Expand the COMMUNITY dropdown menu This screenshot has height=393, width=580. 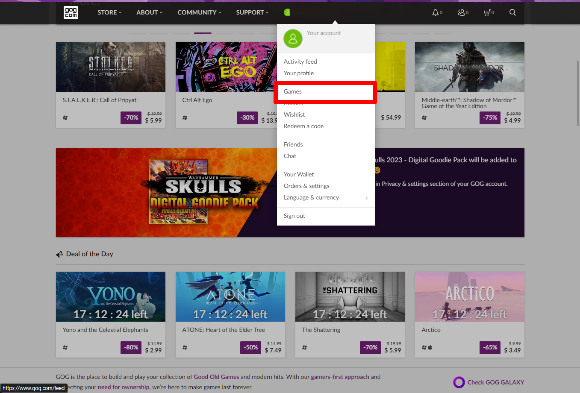[200, 12]
